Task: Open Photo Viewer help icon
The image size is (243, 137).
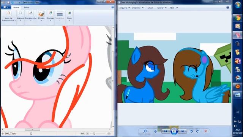Action: click(x=227, y=8)
